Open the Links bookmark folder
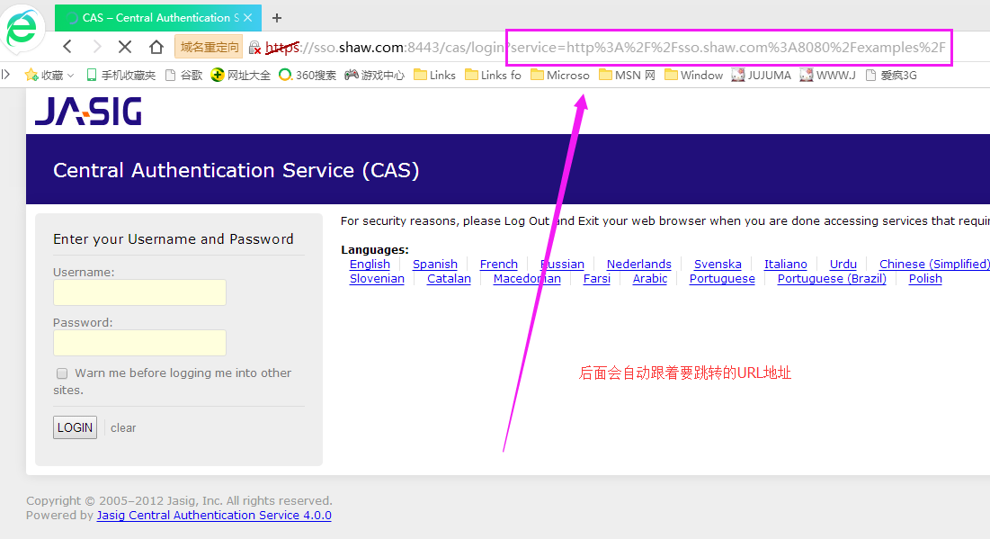 [434, 76]
